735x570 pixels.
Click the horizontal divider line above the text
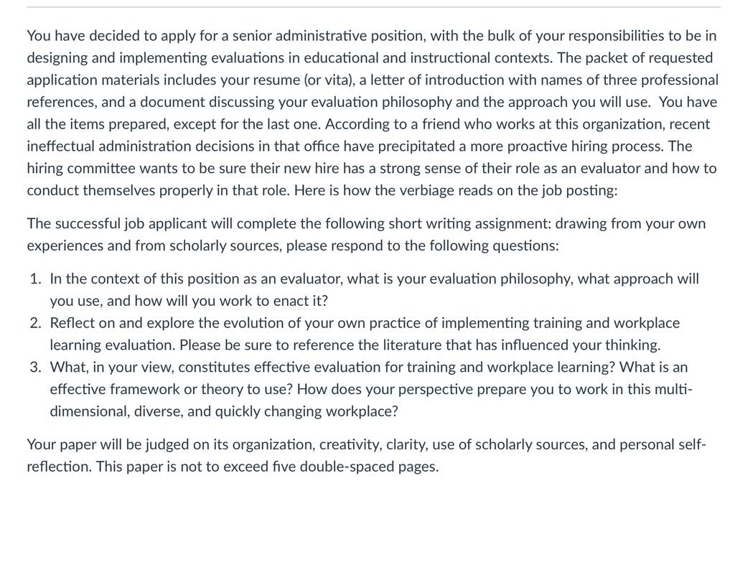[x=373, y=7]
